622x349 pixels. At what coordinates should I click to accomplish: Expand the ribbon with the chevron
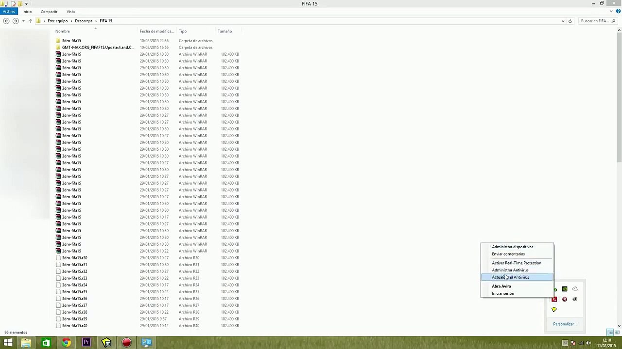click(612, 12)
